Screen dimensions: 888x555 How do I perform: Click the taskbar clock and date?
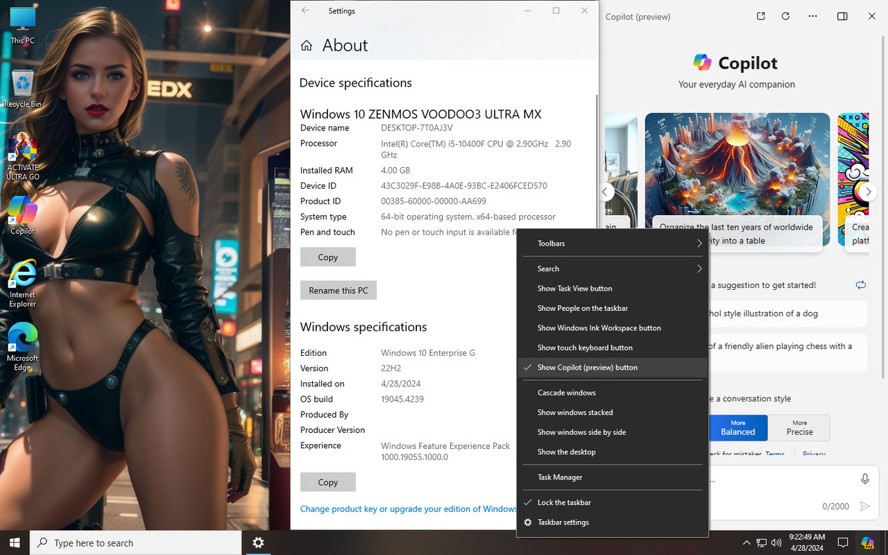pyautogui.click(x=807, y=543)
